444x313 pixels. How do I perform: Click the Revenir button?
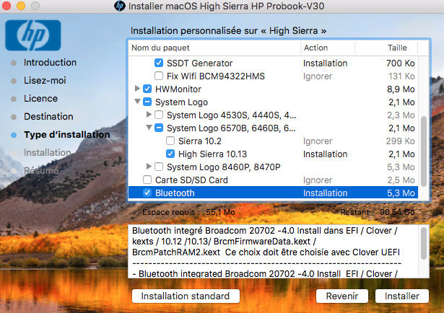(342, 296)
